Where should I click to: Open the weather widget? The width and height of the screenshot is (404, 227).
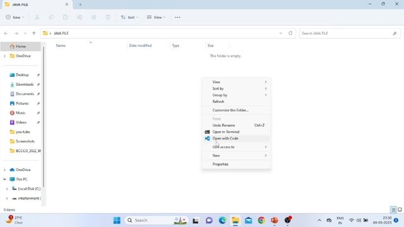15,220
